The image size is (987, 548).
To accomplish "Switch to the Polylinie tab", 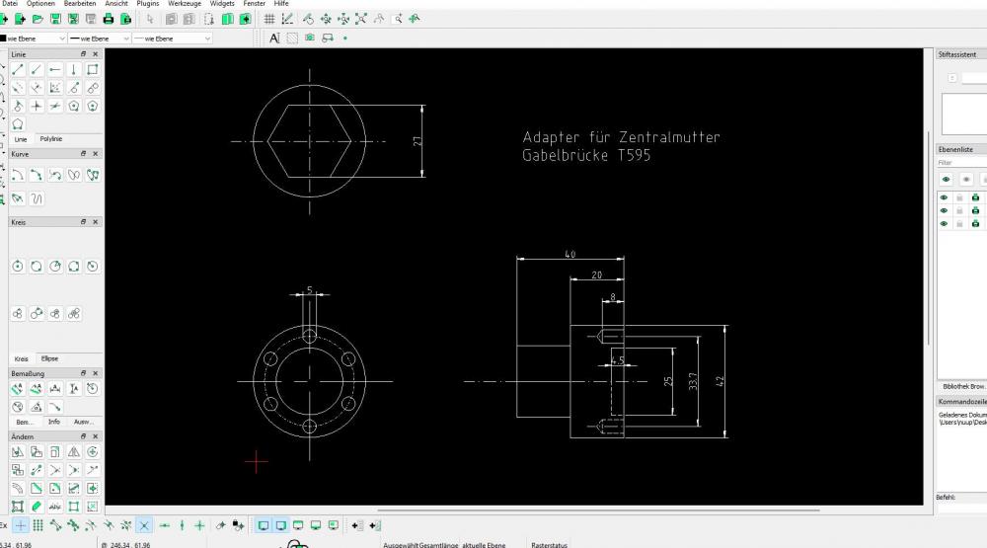I will [50, 139].
